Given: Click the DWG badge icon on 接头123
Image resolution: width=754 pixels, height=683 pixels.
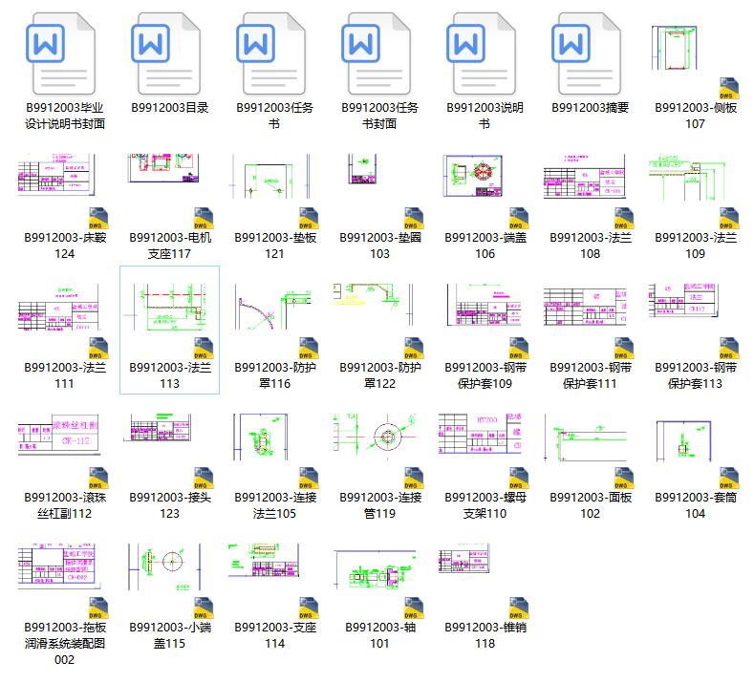Looking at the screenshot, I should 203,479.
